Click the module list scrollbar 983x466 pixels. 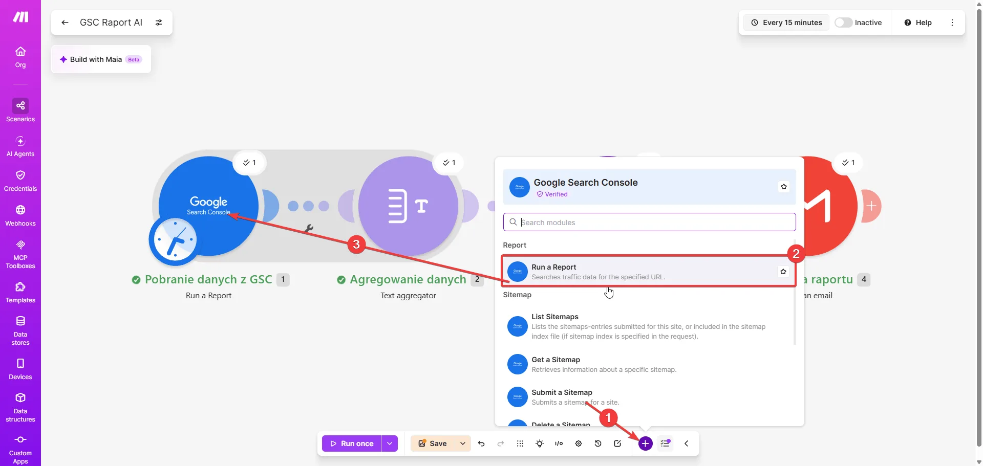click(x=795, y=292)
